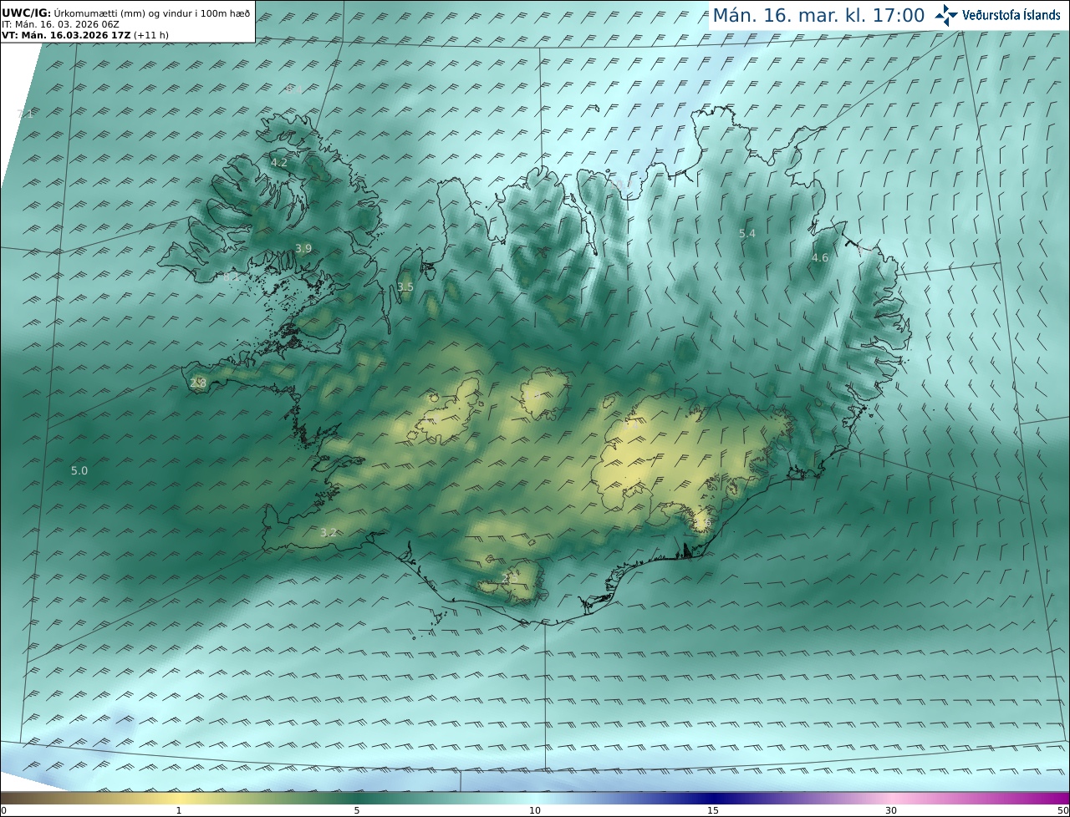Click the colorbar tick label 50
Viewport: 1070px width, 817px height.
1063,810
